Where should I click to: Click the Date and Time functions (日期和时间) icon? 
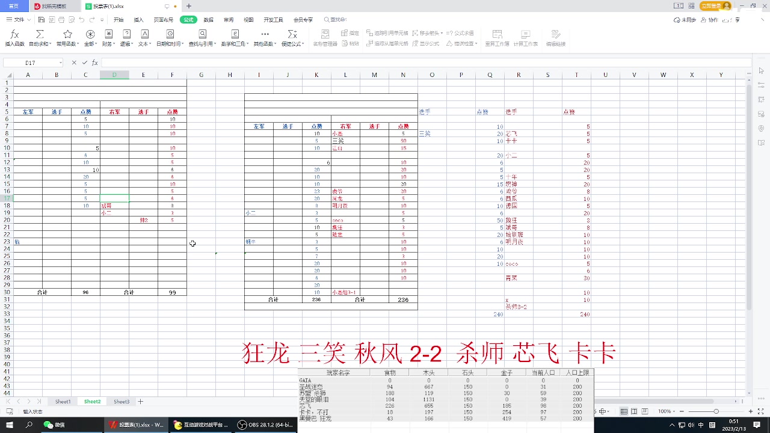click(169, 36)
